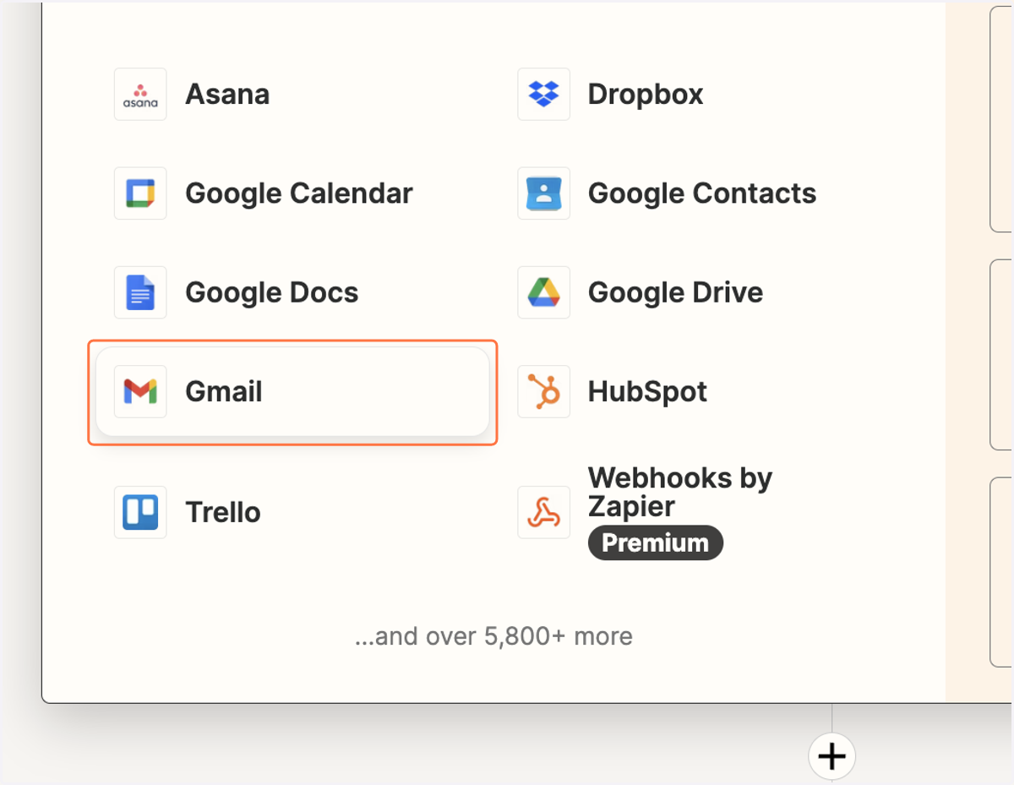Viewport: 1014px width, 785px height.
Task: Select Google Contacts text label
Action: [702, 194]
